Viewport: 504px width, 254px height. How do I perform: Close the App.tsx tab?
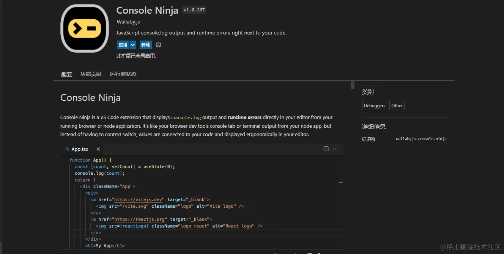click(98, 149)
